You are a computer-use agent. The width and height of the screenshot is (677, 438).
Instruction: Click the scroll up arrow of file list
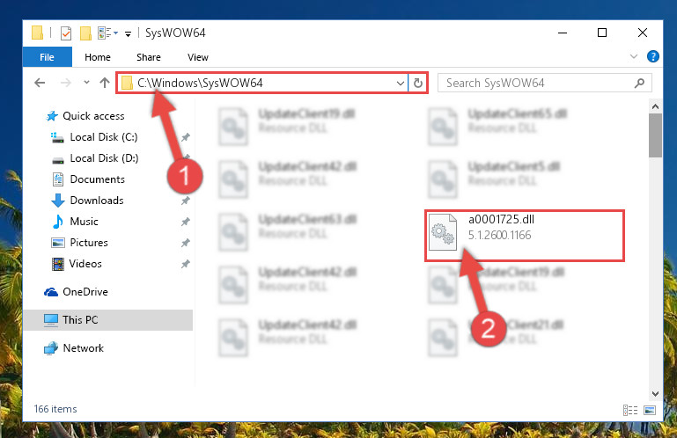[x=655, y=106]
